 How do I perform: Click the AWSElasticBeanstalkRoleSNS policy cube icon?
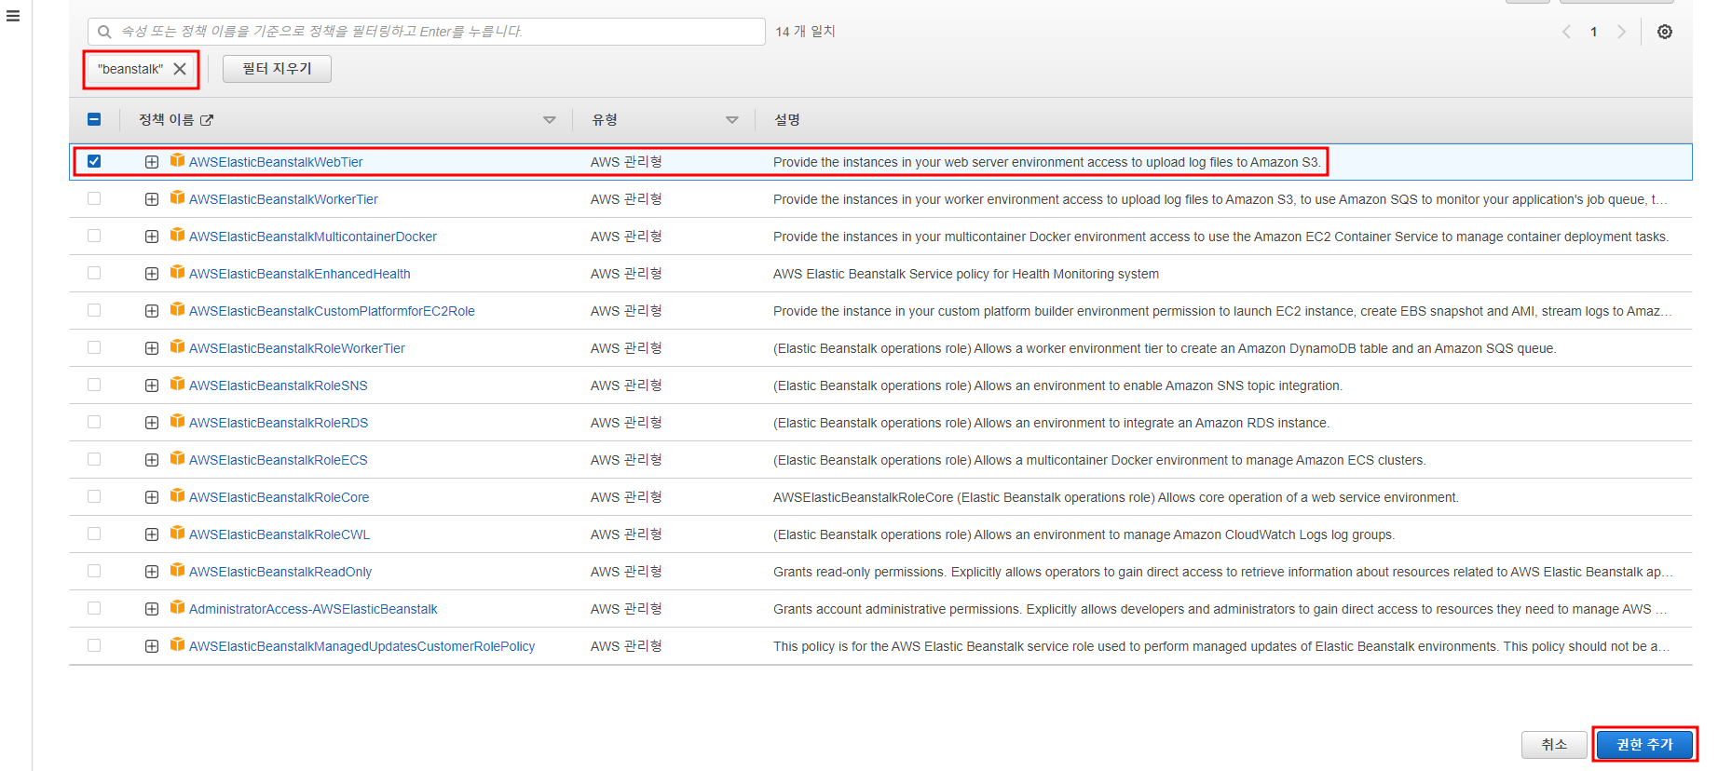click(x=177, y=384)
